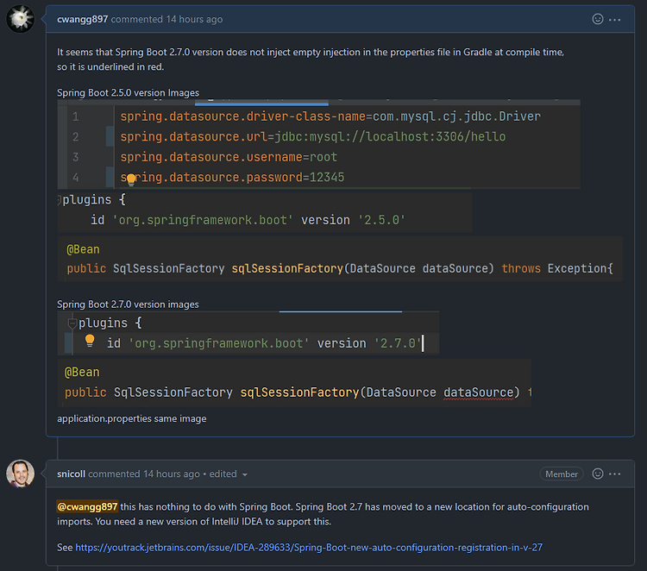This screenshot has height=571, width=647.
Task: Open cwangg897's avatar profile picture
Action: click(20, 19)
